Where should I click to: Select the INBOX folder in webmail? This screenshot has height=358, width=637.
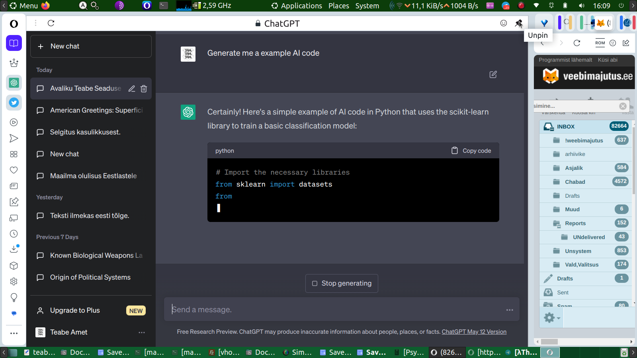click(x=586, y=126)
